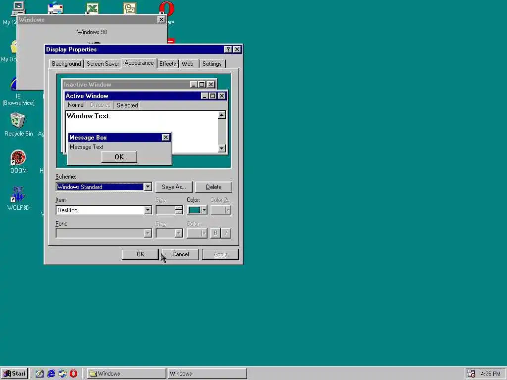Check the system clock 4:25 PM
The image size is (507, 380).
[x=491, y=374]
